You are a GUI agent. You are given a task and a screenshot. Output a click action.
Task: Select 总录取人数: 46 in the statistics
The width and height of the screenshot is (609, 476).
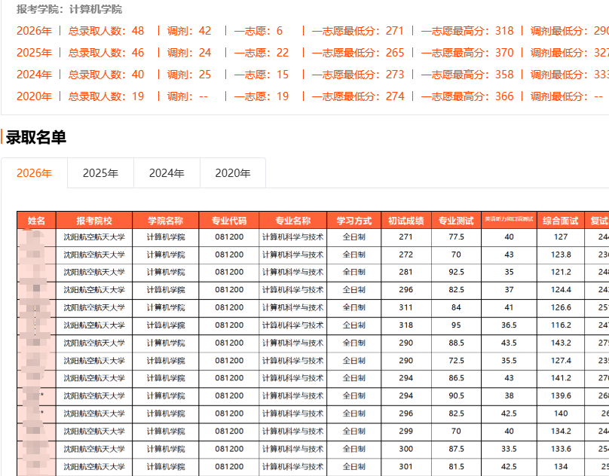[x=106, y=53]
